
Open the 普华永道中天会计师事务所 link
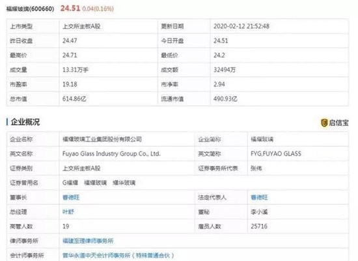coord(118,255)
